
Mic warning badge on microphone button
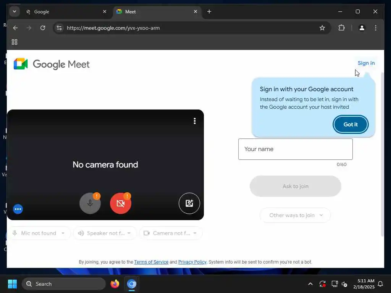tap(97, 196)
